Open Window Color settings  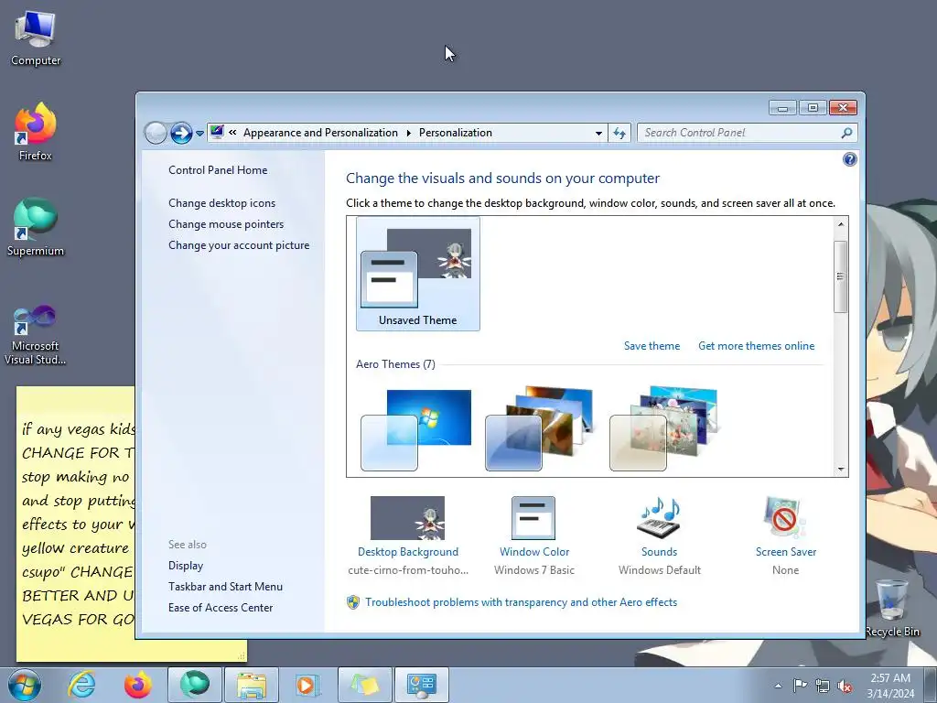(534, 535)
